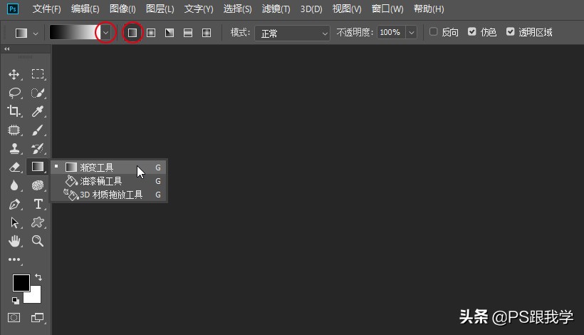Swap foreground and background colors
The image size is (584, 335).
[38, 277]
